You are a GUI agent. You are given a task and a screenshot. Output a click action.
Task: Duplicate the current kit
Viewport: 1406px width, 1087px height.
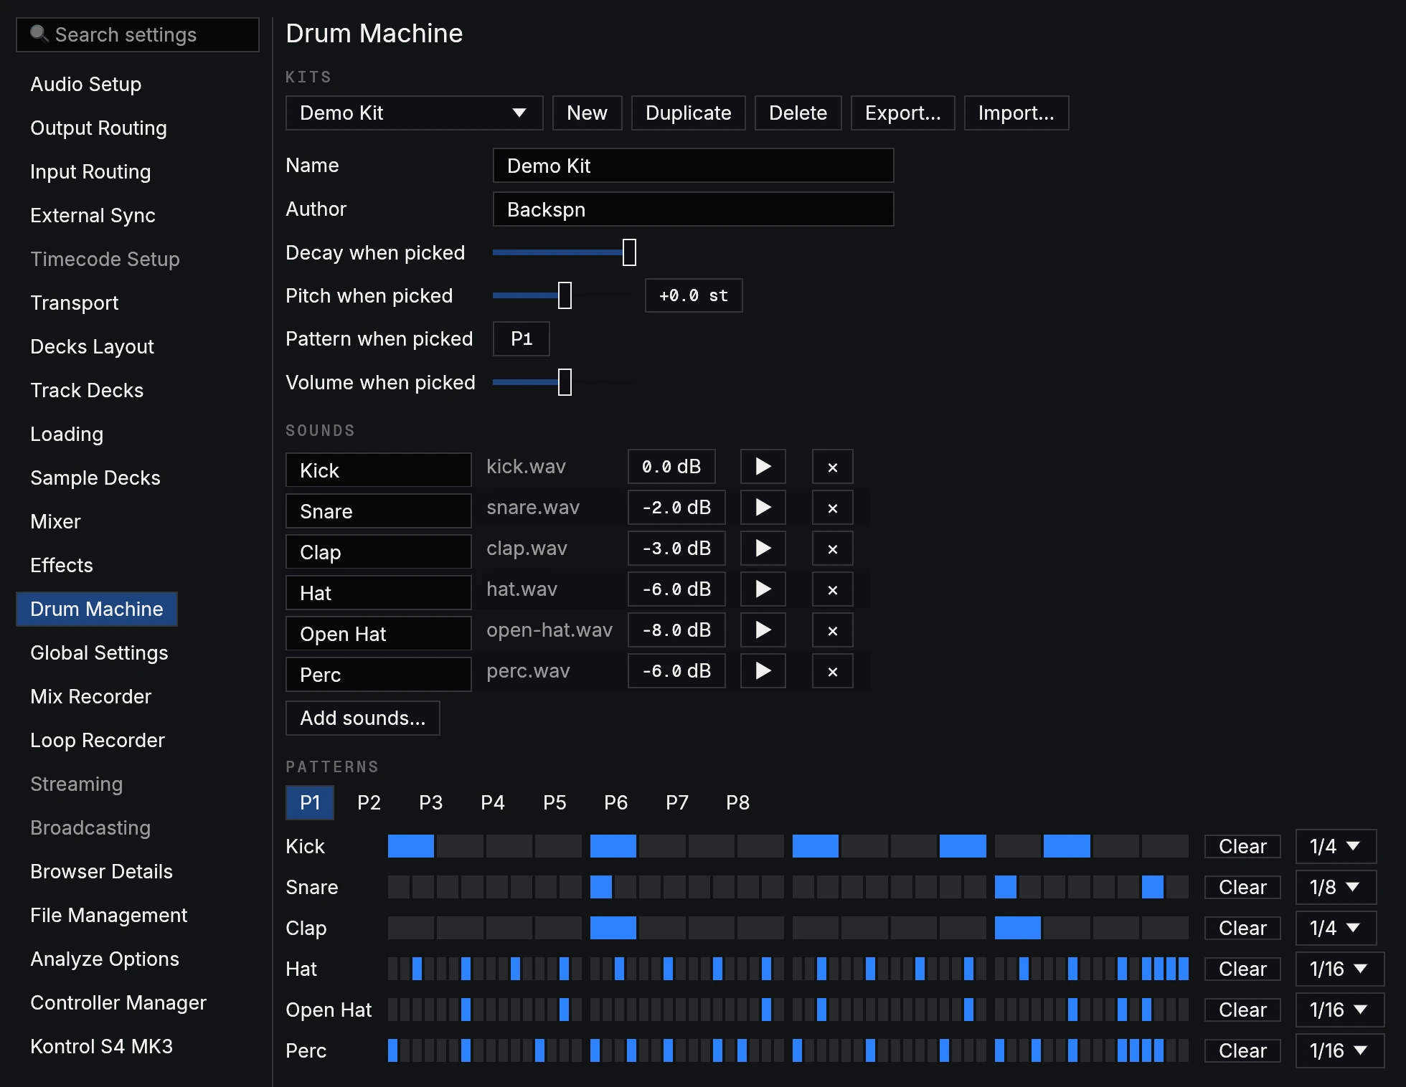tap(688, 113)
